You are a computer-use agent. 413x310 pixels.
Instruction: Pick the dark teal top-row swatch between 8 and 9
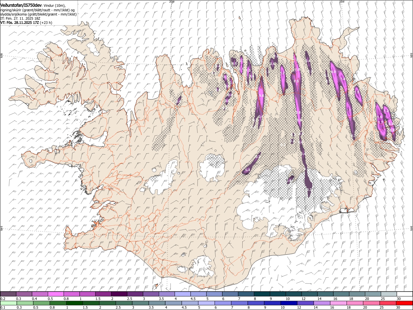click(262, 294)
